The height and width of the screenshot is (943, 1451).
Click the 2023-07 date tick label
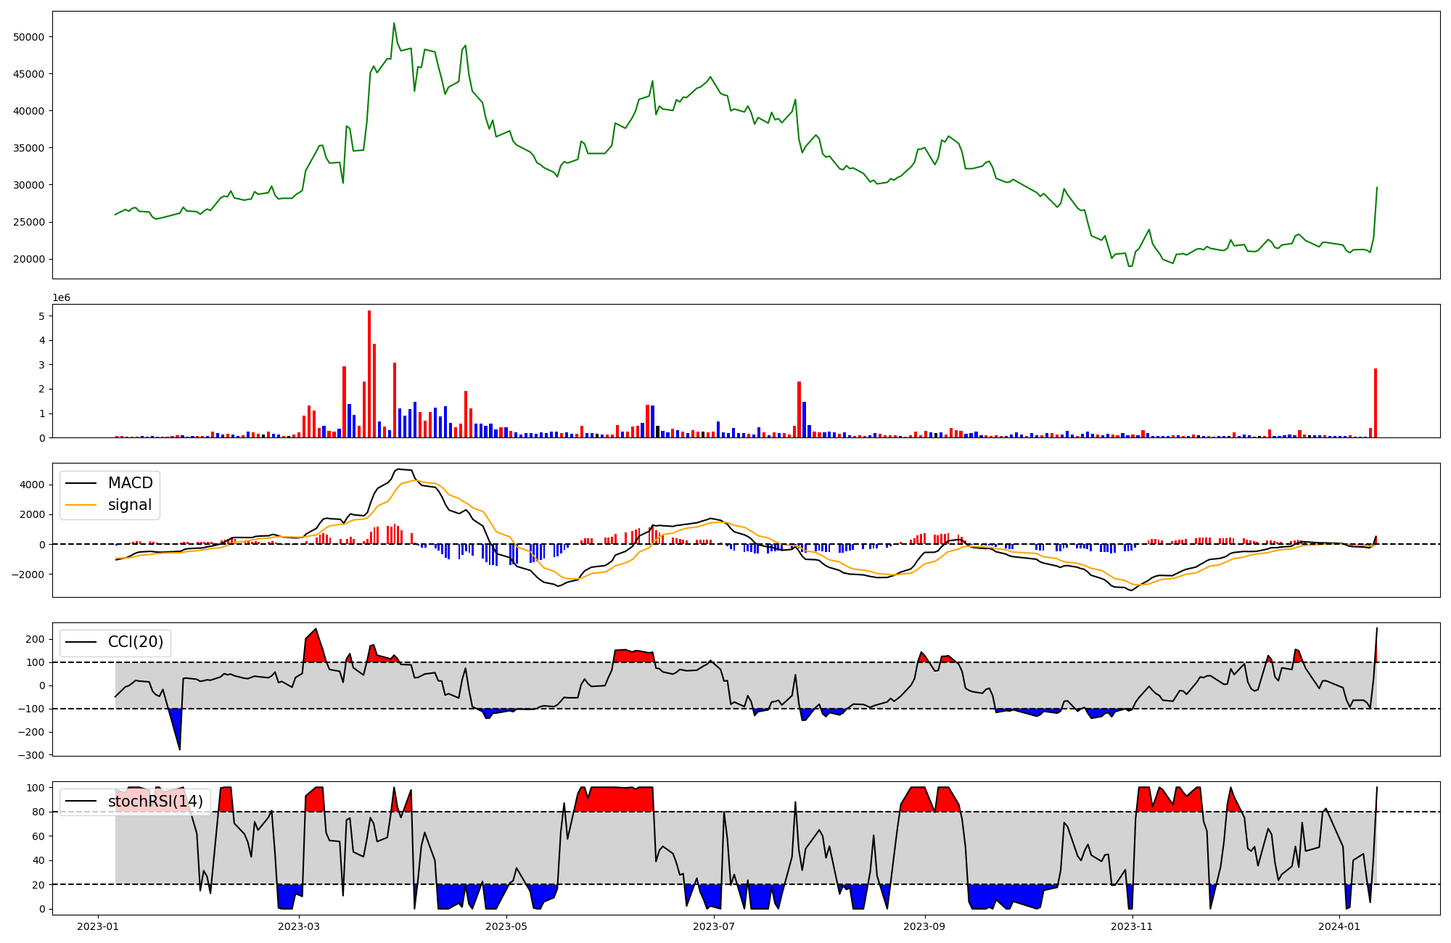coord(714,926)
